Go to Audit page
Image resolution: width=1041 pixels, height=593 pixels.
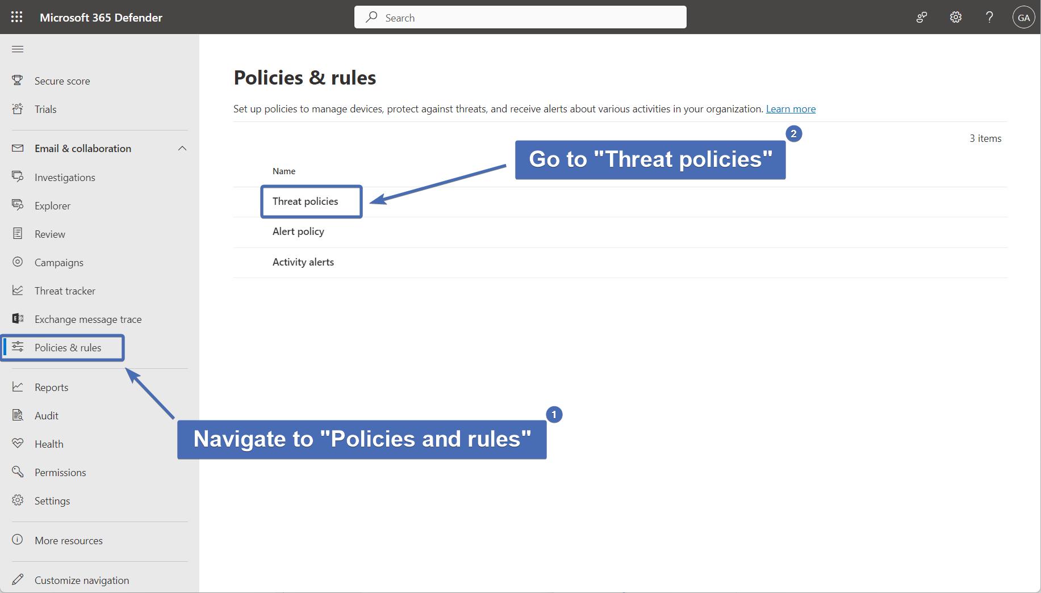[47, 416]
